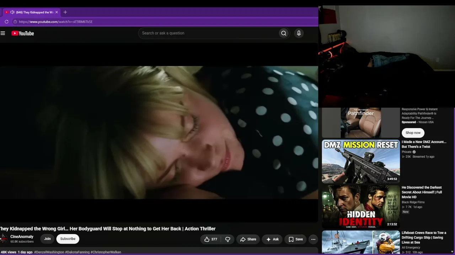Click the browser address bar URL
Viewport: 455px width, 255px height.
coord(56,22)
